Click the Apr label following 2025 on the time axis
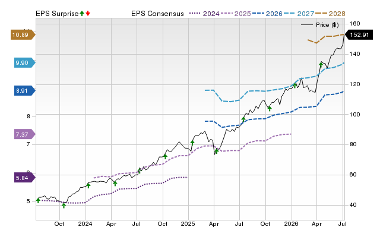 [x=214, y=223]
